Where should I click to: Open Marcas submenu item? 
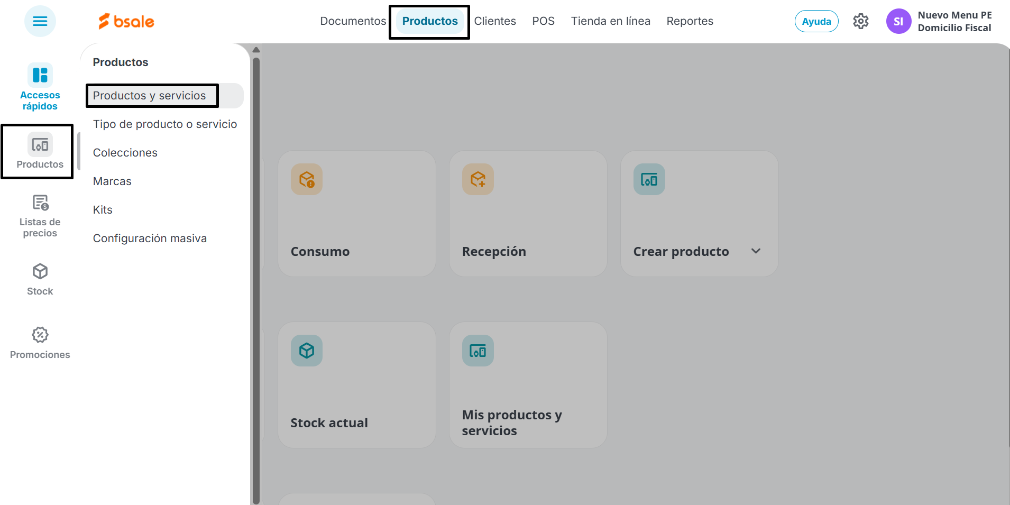[112, 181]
